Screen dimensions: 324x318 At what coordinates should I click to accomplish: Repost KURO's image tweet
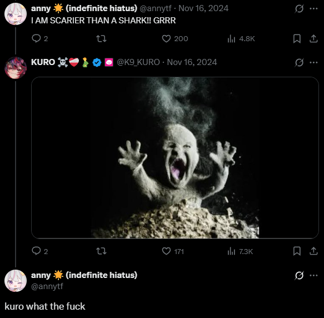coord(101,251)
